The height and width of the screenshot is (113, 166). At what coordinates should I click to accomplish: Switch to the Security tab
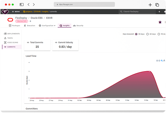pyautogui.click(x=78, y=25)
